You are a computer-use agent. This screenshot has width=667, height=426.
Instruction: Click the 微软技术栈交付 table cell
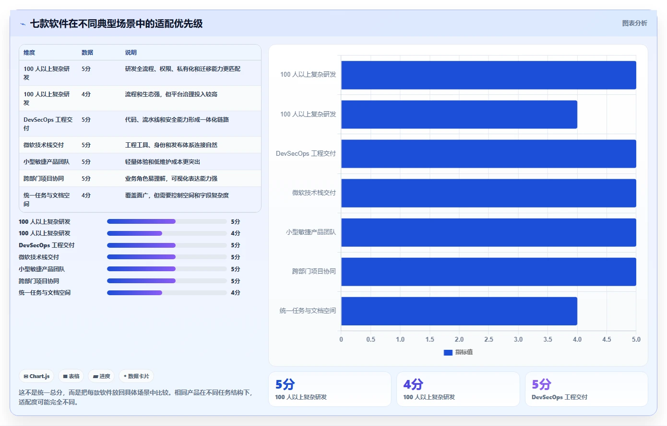click(44, 145)
